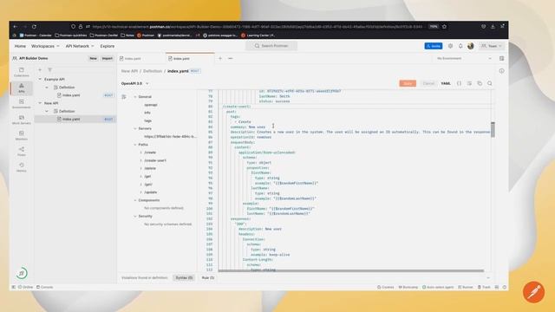555x312 pixels.
Task: Select the Rule (1) violations tab
Action: coord(208,277)
